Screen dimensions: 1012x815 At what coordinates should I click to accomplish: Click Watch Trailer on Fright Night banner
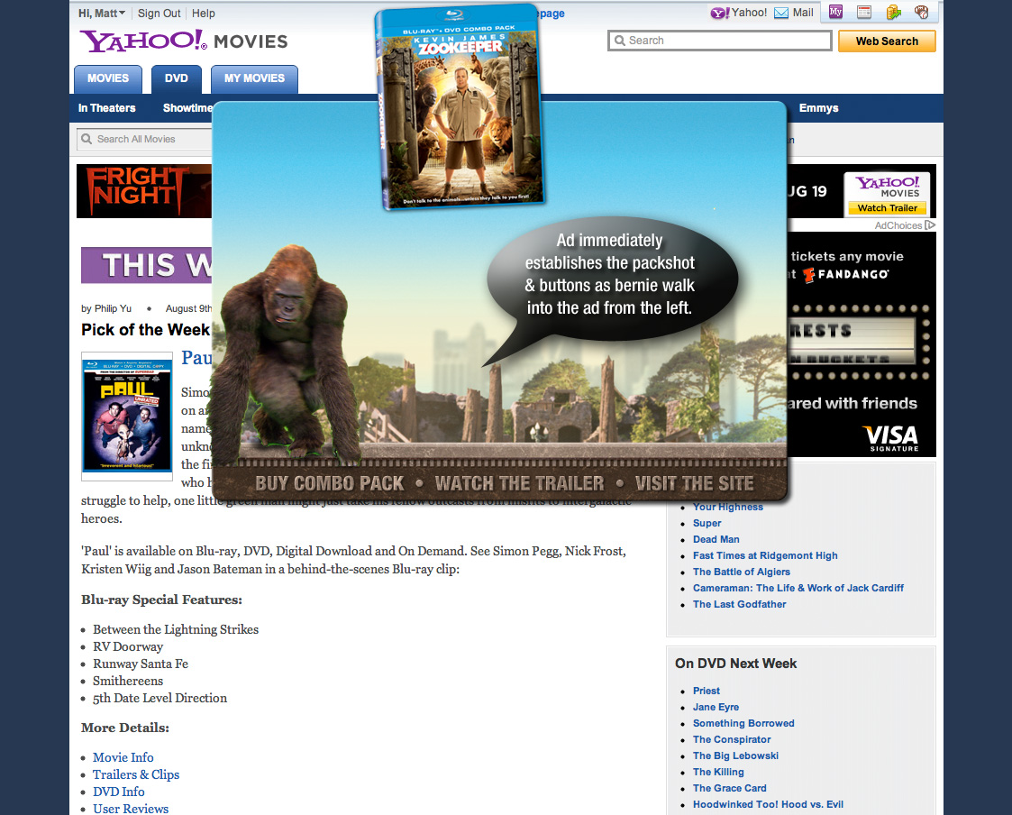[x=888, y=208]
